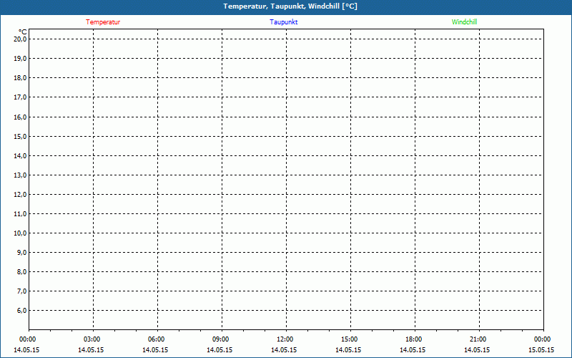Click the 11,0 y-axis label

[x=20, y=214]
